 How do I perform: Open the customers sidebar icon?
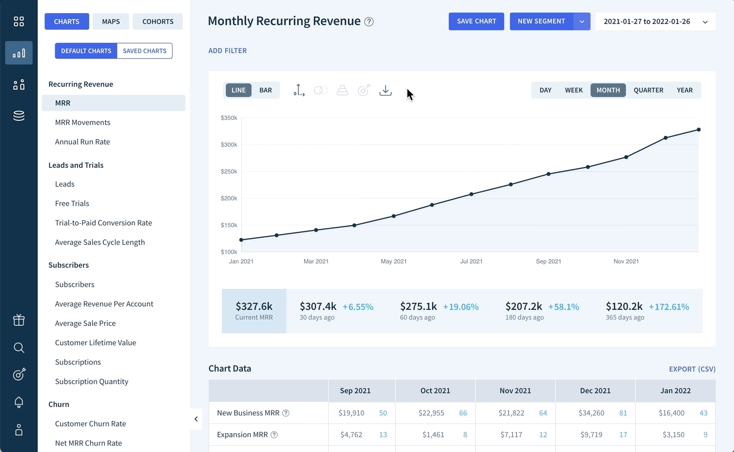19,85
